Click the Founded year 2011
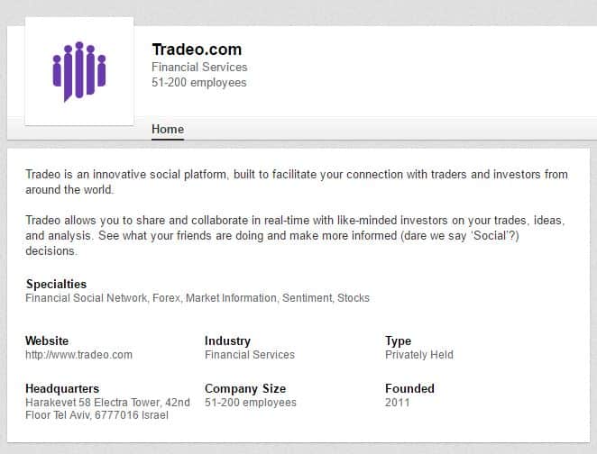The width and height of the screenshot is (597, 454). coord(397,403)
